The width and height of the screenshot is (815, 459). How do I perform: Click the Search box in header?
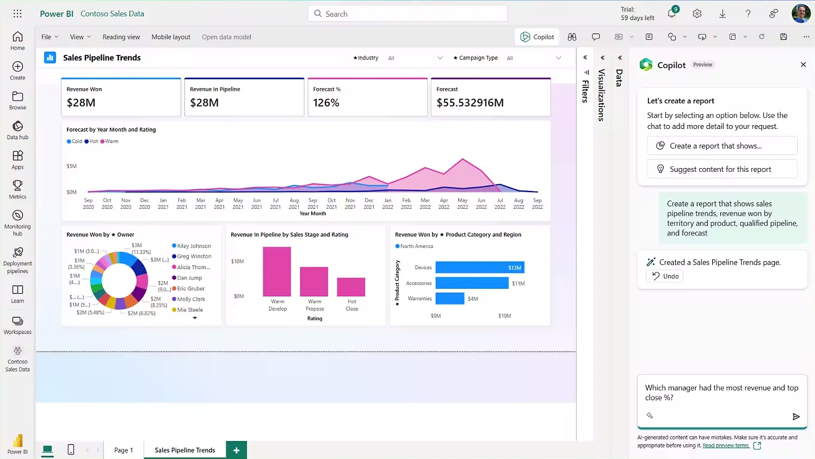click(407, 14)
